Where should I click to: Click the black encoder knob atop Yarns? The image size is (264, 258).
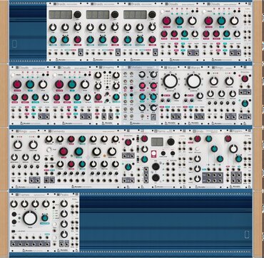click(x=171, y=142)
